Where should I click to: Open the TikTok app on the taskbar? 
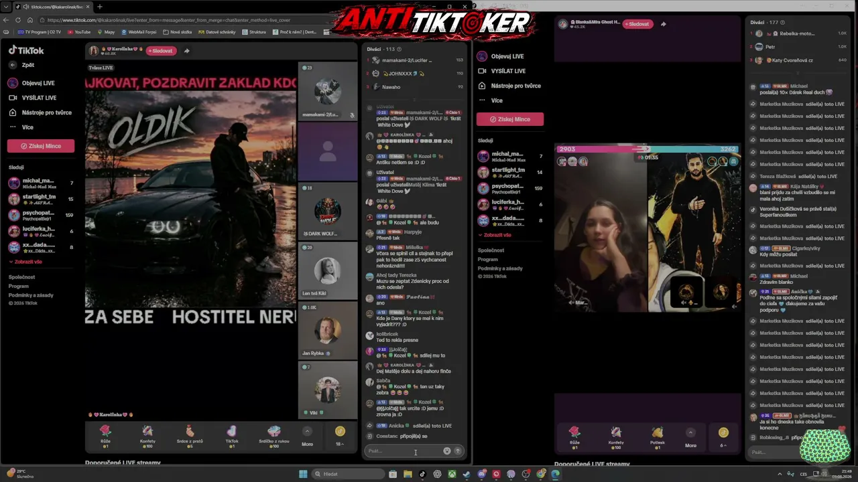point(422,474)
